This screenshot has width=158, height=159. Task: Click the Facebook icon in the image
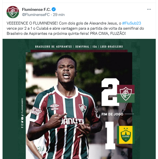coord(22,127)
